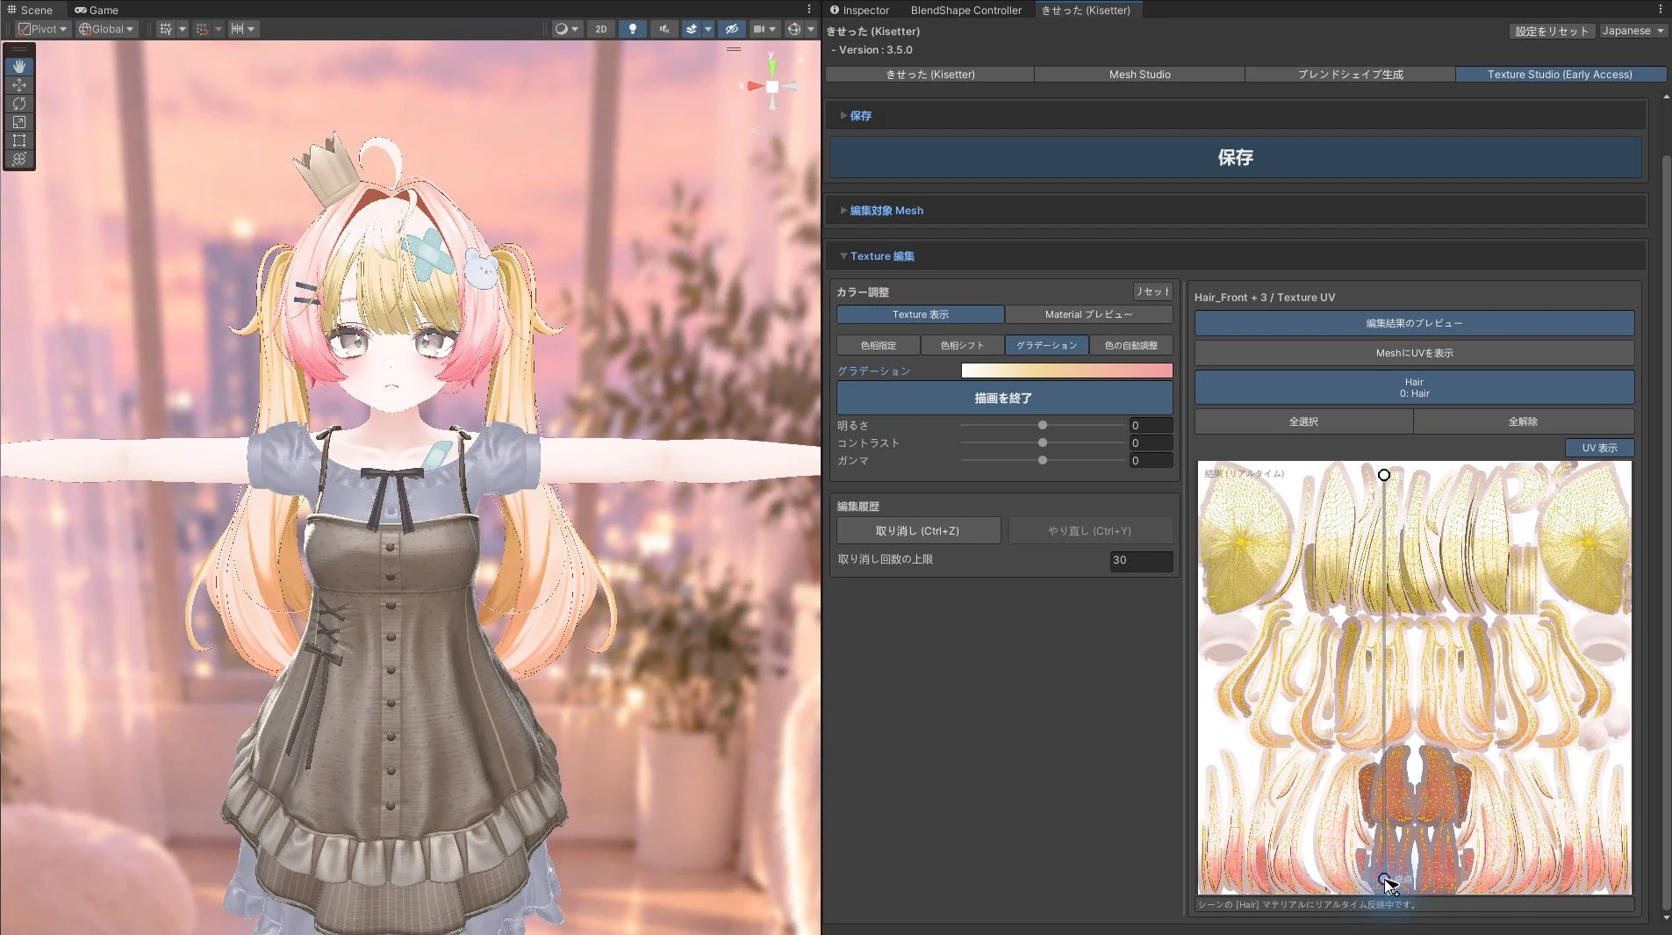Switch to the BlendShape Controller tab
Viewport: 1672px width, 935px height.
(x=965, y=10)
